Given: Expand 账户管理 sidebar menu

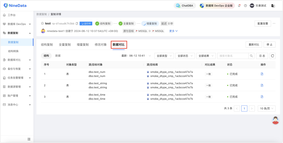Looking at the screenshot, I should tap(17, 96).
